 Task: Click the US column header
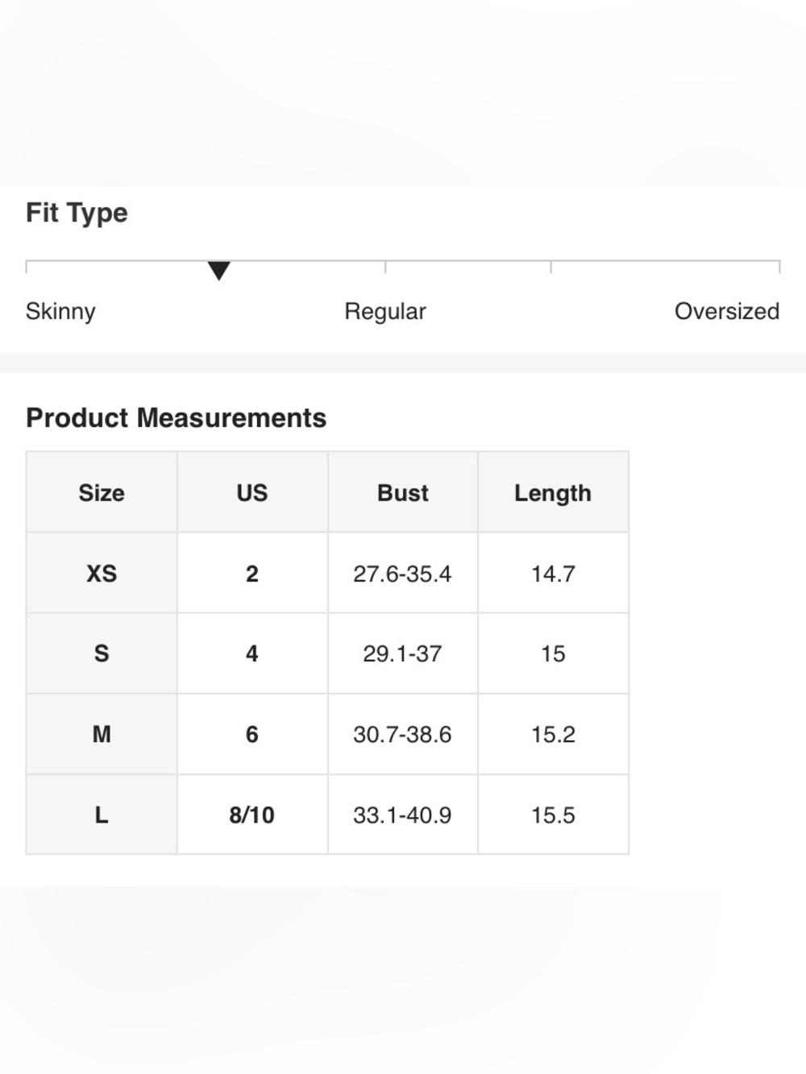252,492
